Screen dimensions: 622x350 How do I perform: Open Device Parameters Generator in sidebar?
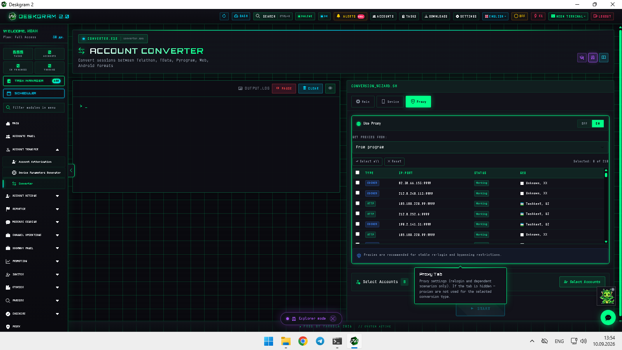coord(34,172)
